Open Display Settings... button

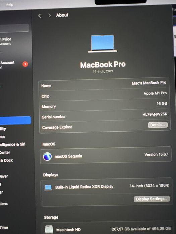click(152, 199)
